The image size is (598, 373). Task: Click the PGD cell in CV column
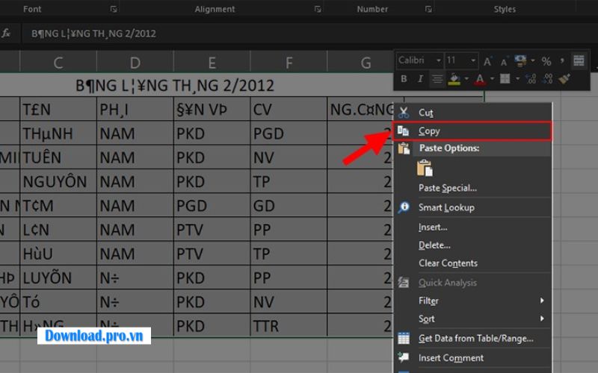pyautogui.click(x=289, y=134)
